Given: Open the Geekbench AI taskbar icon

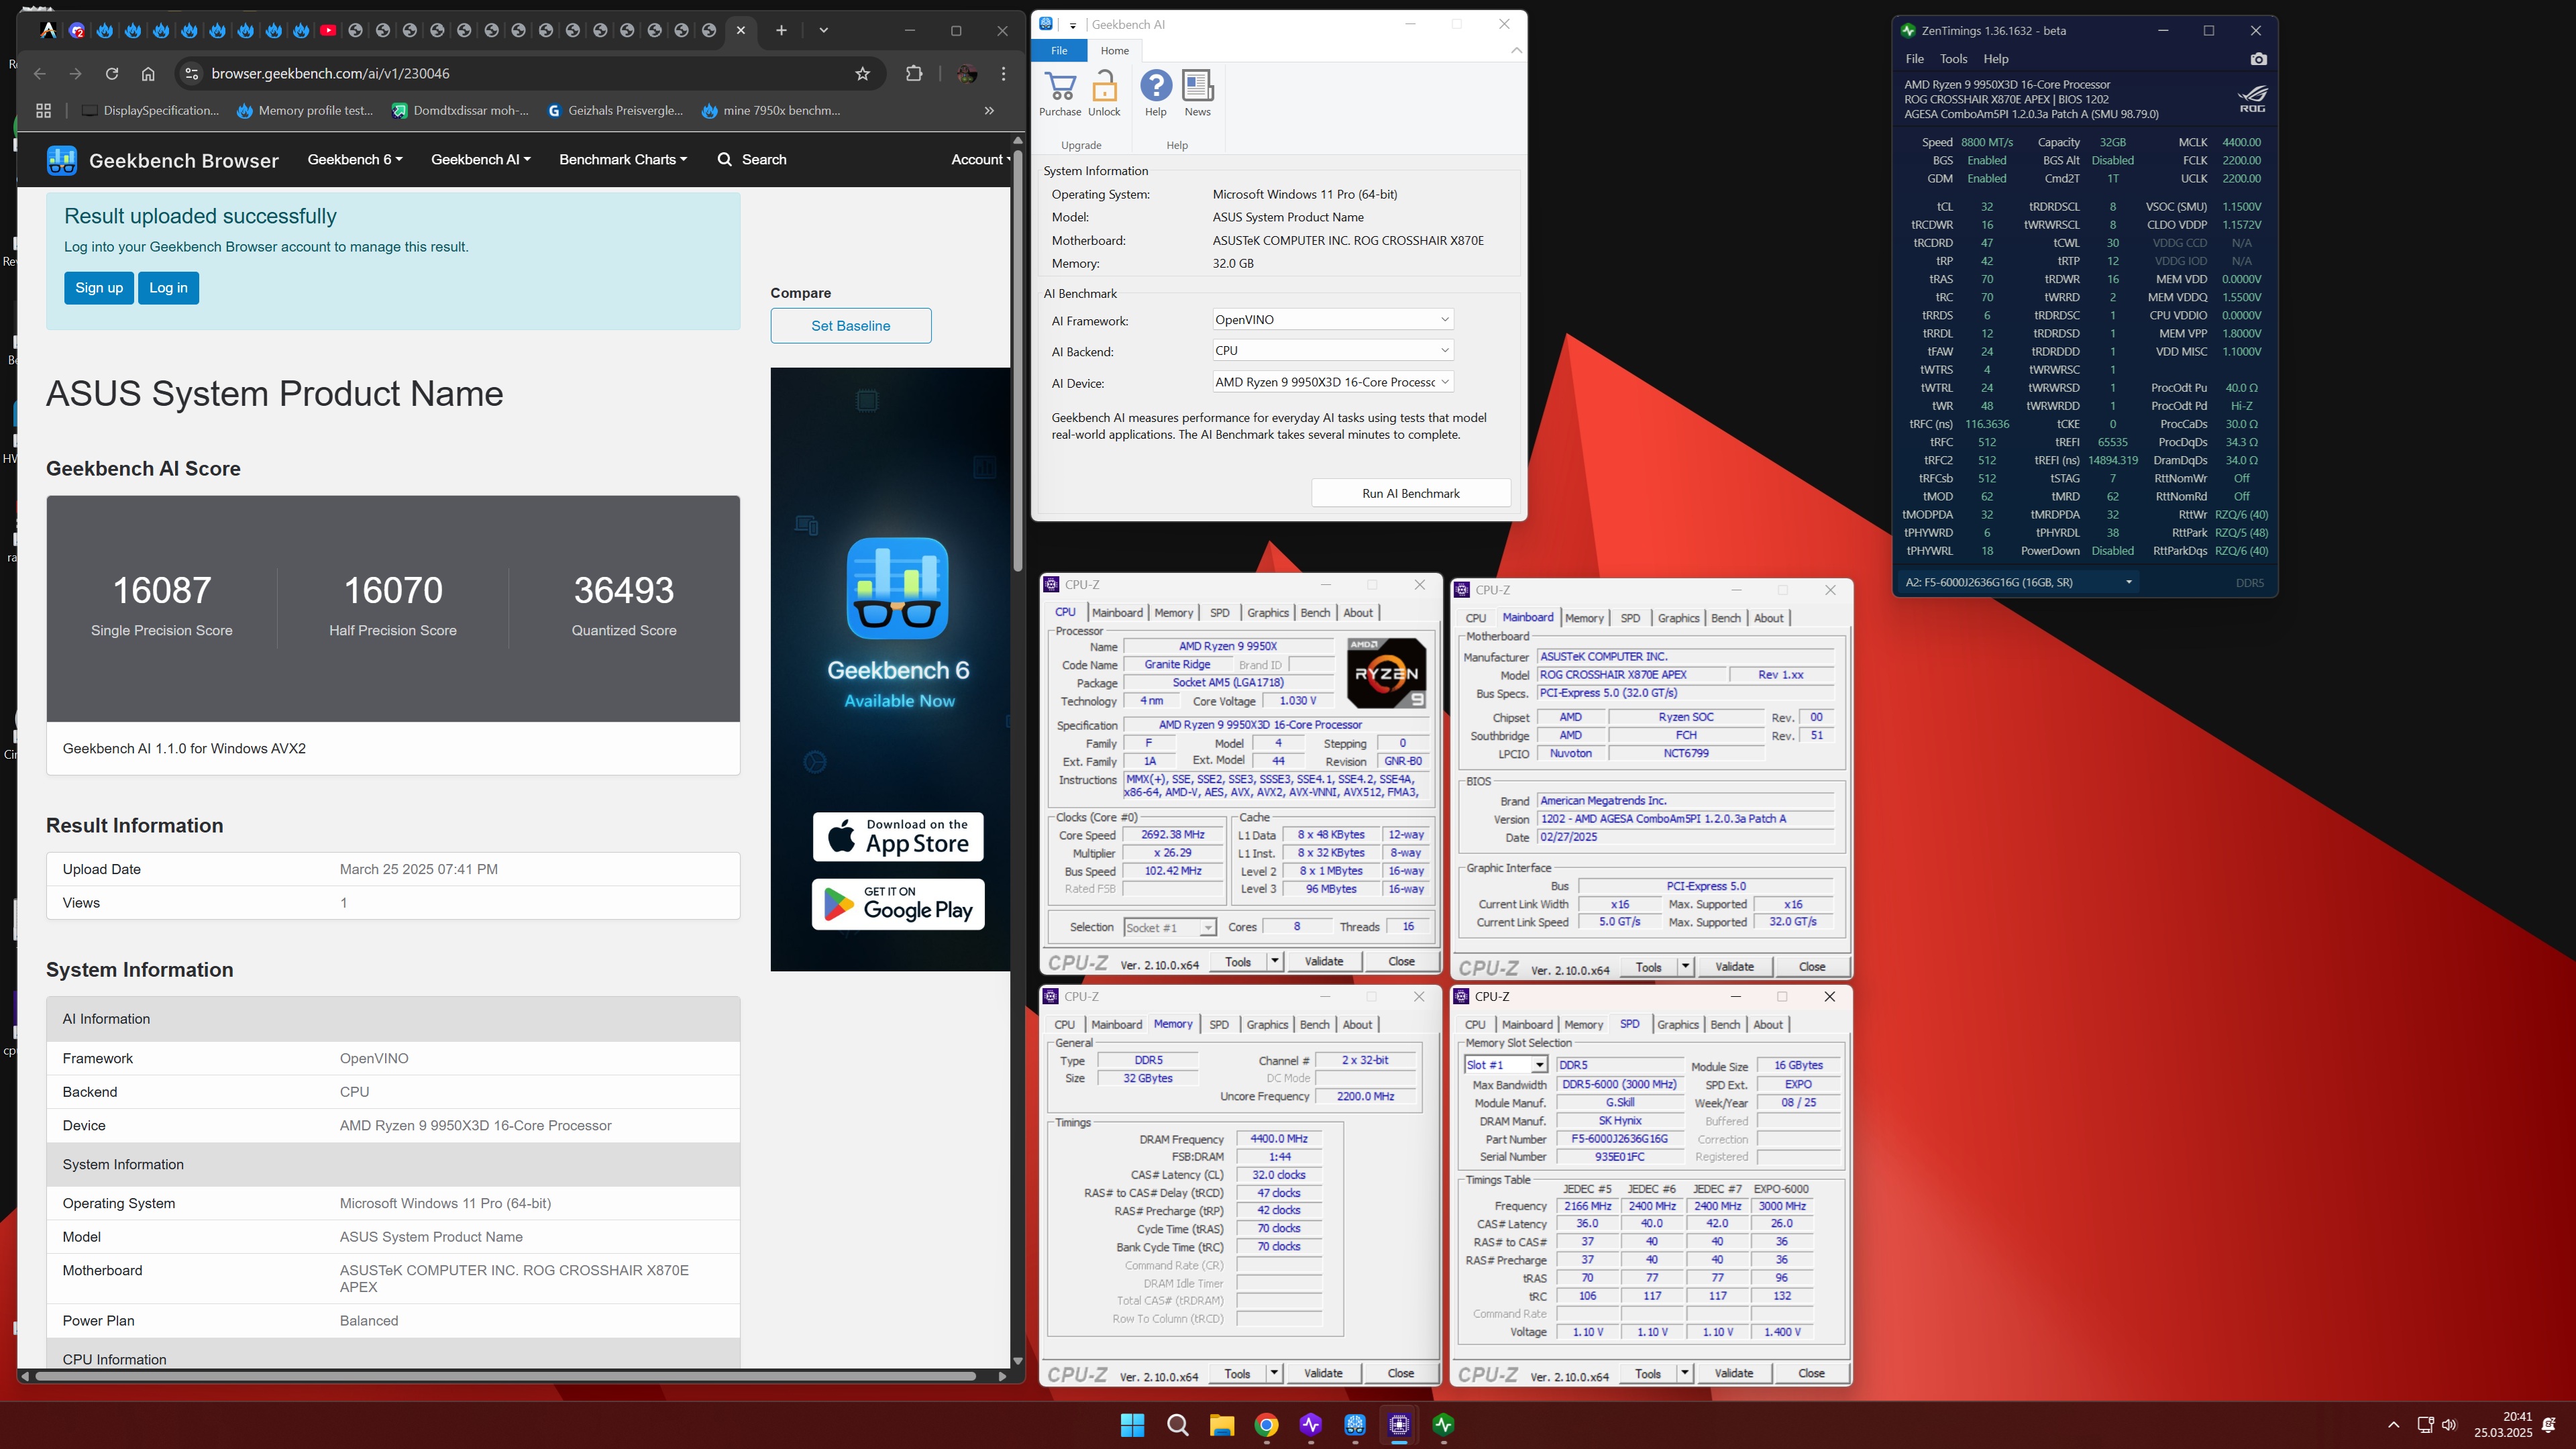Looking at the screenshot, I should (x=1355, y=1425).
